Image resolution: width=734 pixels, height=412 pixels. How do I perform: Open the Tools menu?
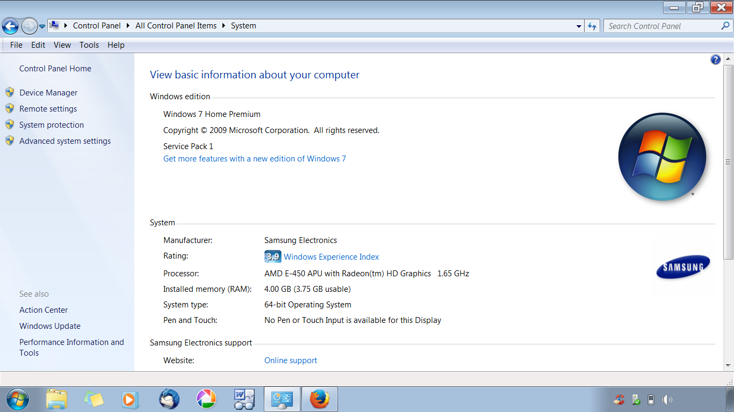[89, 45]
